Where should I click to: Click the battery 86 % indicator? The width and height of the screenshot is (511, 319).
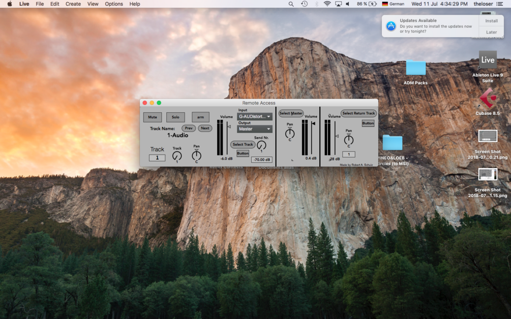coord(367,4)
